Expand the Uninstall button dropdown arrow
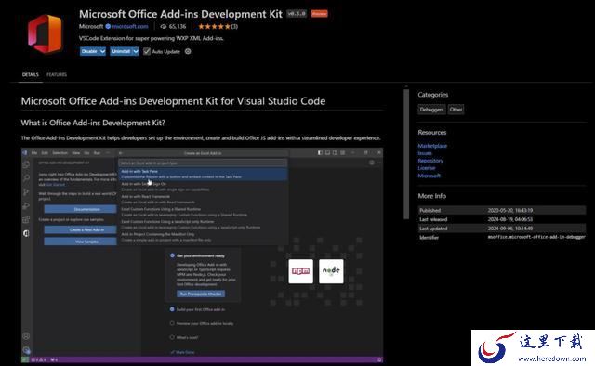Viewport: 595px width, 366px height. coord(136,52)
